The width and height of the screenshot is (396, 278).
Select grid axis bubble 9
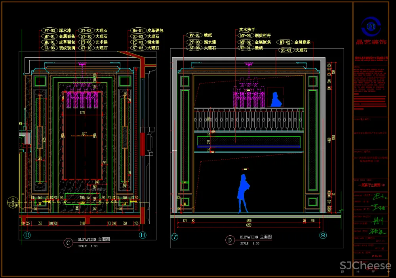[x=323, y=236]
